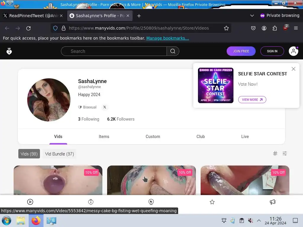Open the file manager from the taskbar
Image resolution: width=303 pixels, height=227 pixels.
pos(21,220)
